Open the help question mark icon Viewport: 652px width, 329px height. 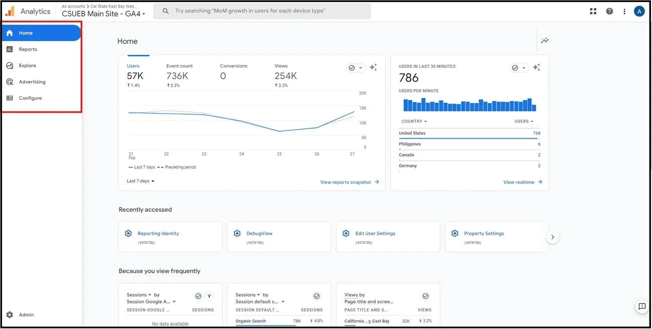pyautogui.click(x=609, y=11)
